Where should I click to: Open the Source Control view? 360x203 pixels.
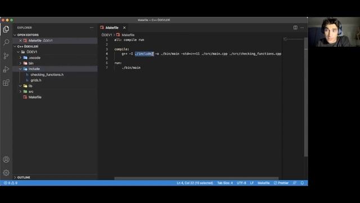(6, 56)
